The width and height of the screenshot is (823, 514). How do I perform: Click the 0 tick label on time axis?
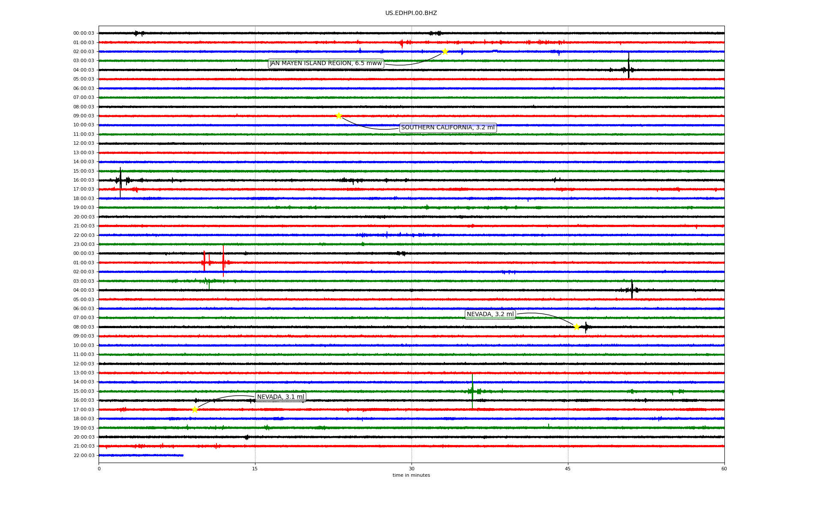tap(99, 469)
